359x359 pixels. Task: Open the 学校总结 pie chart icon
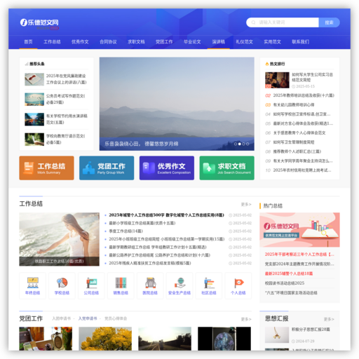[62, 285]
